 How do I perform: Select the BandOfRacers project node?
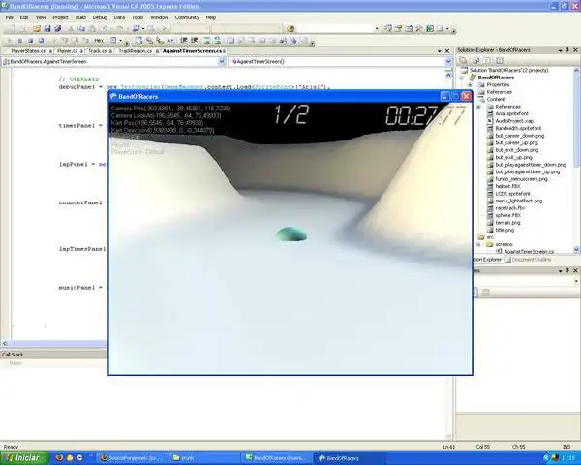tap(496, 77)
